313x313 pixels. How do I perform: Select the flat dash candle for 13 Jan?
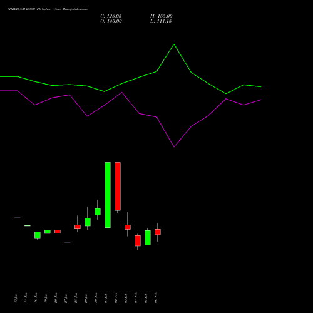18,217
